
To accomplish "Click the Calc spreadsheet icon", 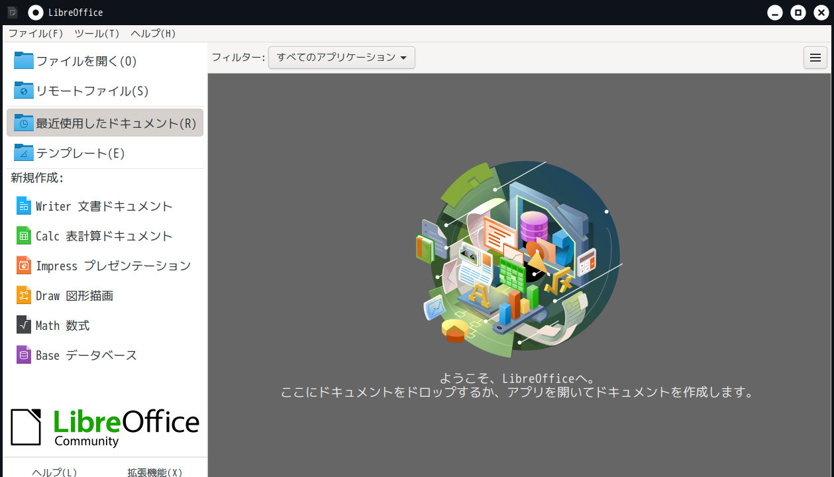I will click(24, 236).
